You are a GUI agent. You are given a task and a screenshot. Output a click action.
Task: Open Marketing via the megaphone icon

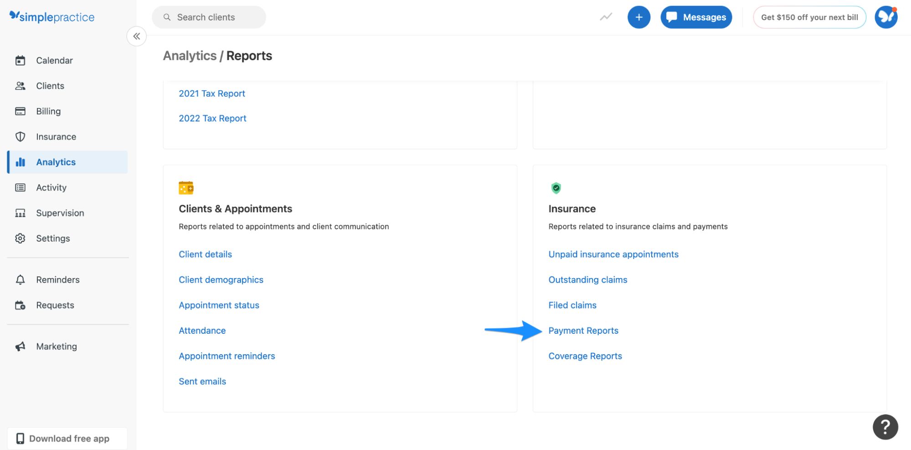click(x=21, y=346)
